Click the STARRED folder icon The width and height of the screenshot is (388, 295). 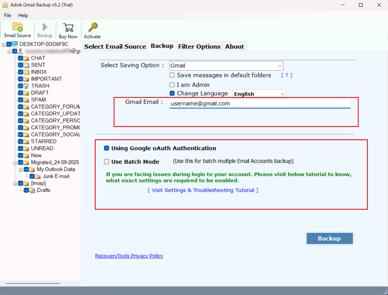[26, 141]
